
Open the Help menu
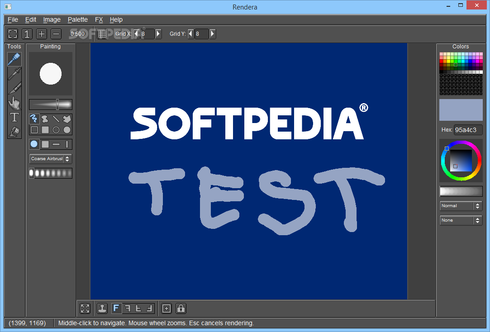[x=116, y=20]
